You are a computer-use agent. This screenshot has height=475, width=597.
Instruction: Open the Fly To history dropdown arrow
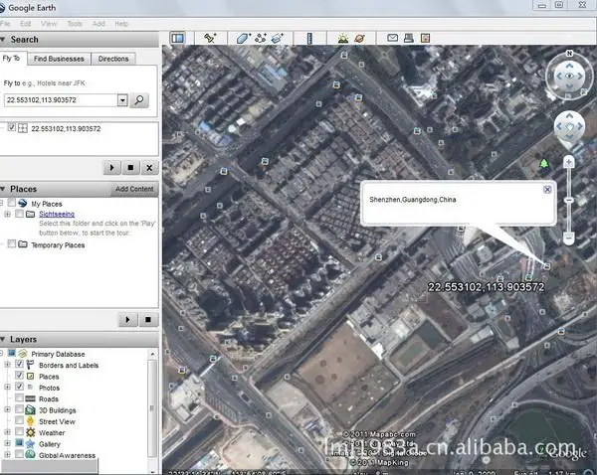122,100
